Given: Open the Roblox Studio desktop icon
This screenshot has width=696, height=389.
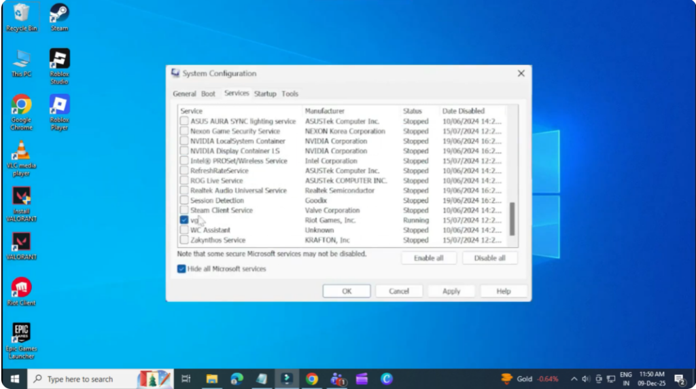Looking at the screenshot, I should coord(59,59).
